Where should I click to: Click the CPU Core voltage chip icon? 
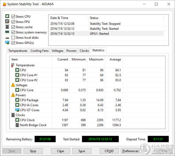(x=17, y=90)
